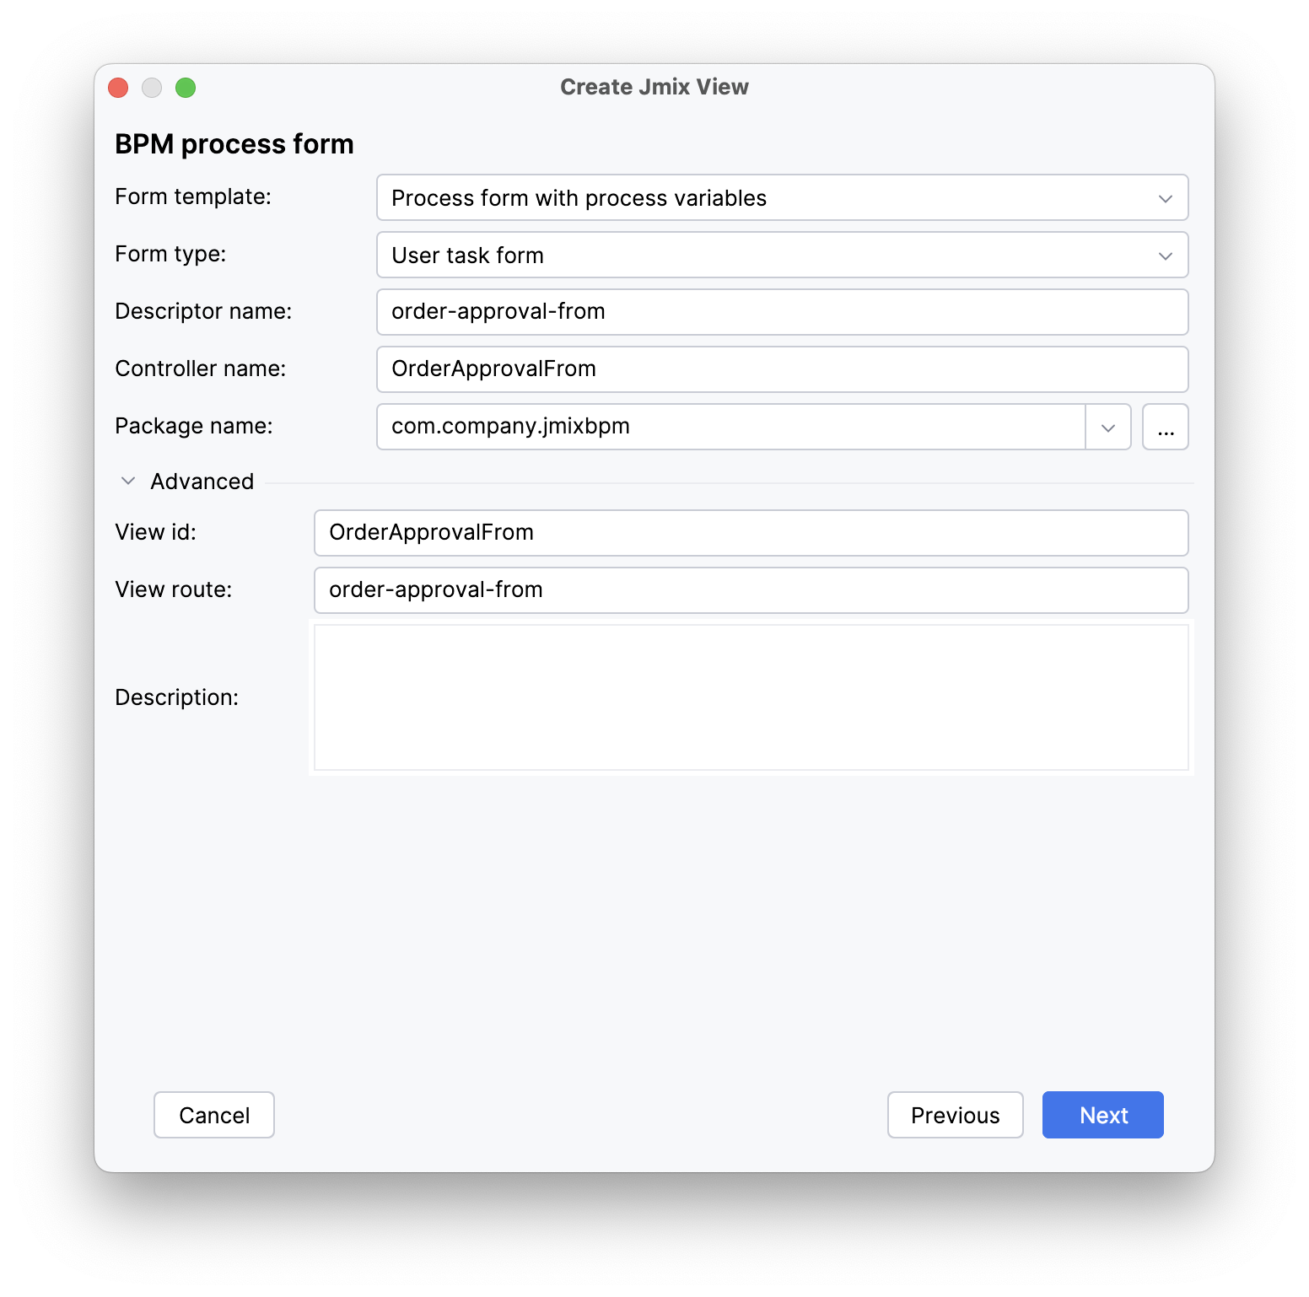Click inside the Description text area
The height and width of the screenshot is (1297, 1309).
pyautogui.click(x=751, y=697)
